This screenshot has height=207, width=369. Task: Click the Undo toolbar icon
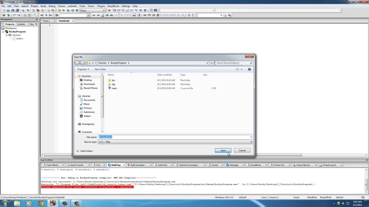point(23,10)
